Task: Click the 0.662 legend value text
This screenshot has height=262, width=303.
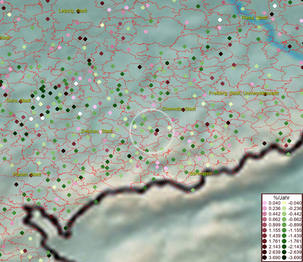Action: pyautogui.click(x=274, y=220)
